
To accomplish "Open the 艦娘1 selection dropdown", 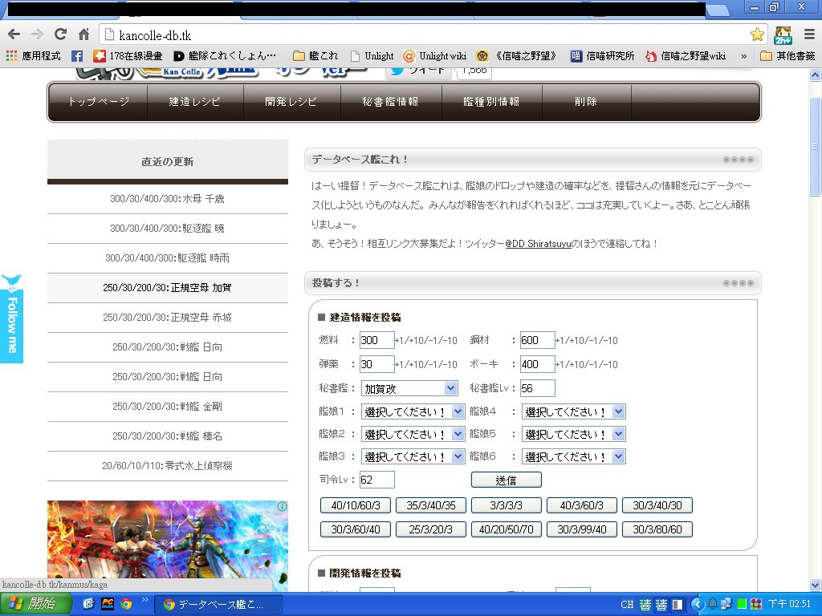I will [x=413, y=411].
